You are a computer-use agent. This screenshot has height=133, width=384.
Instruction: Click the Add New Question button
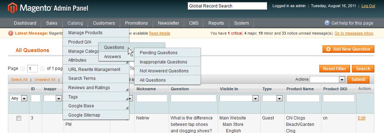pos(348,49)
